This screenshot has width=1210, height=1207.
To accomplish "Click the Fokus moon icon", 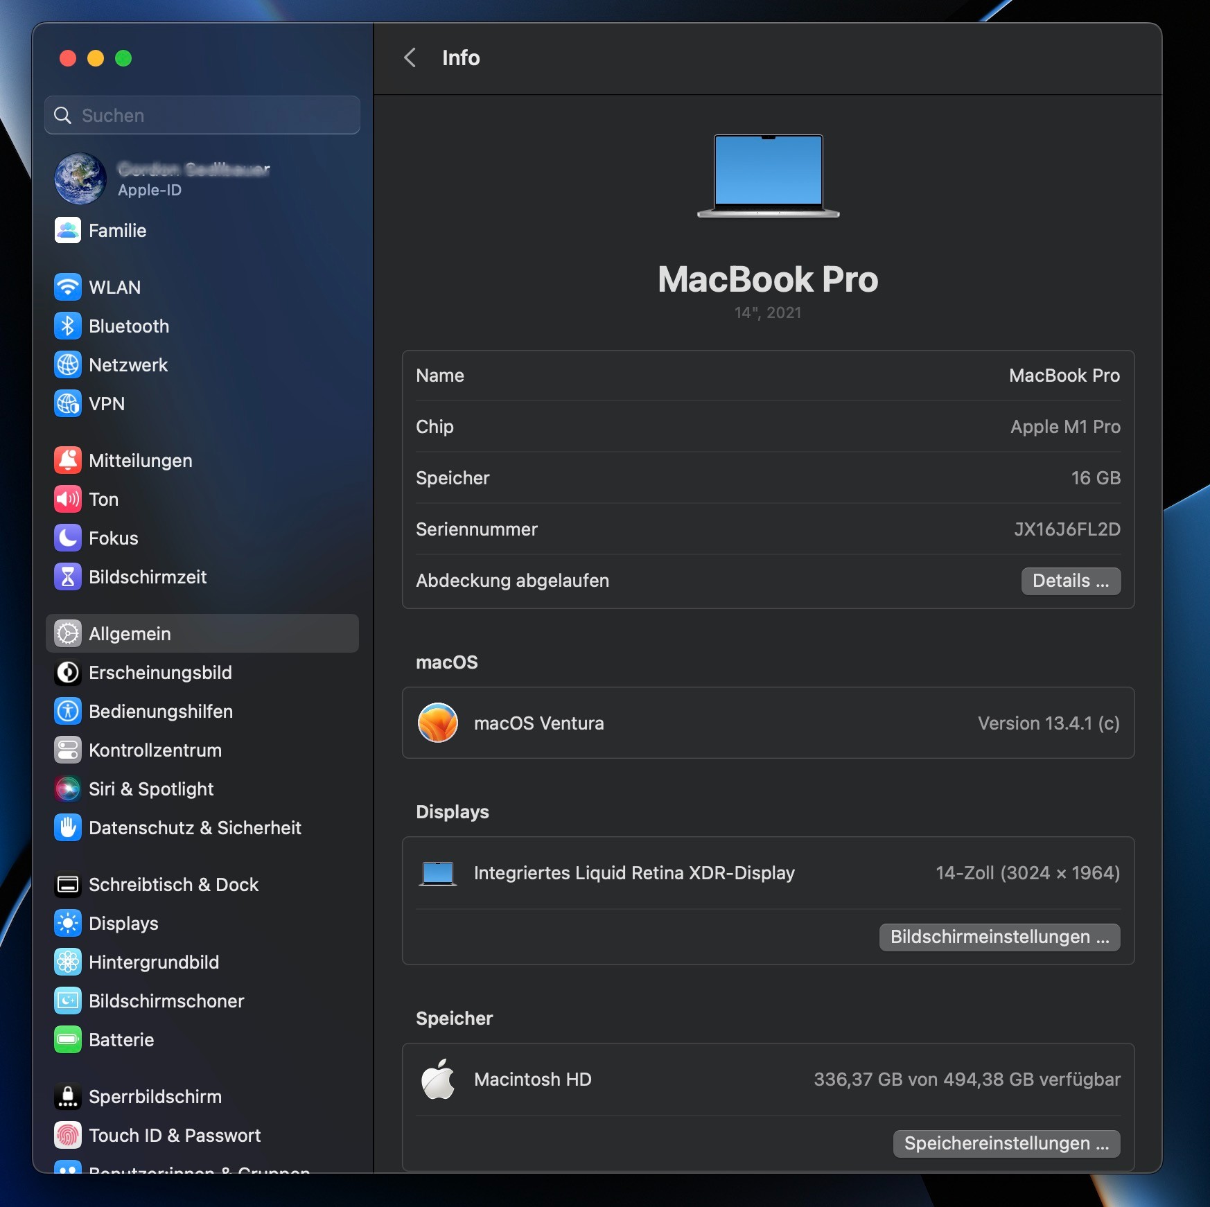I will click(68, 538).
